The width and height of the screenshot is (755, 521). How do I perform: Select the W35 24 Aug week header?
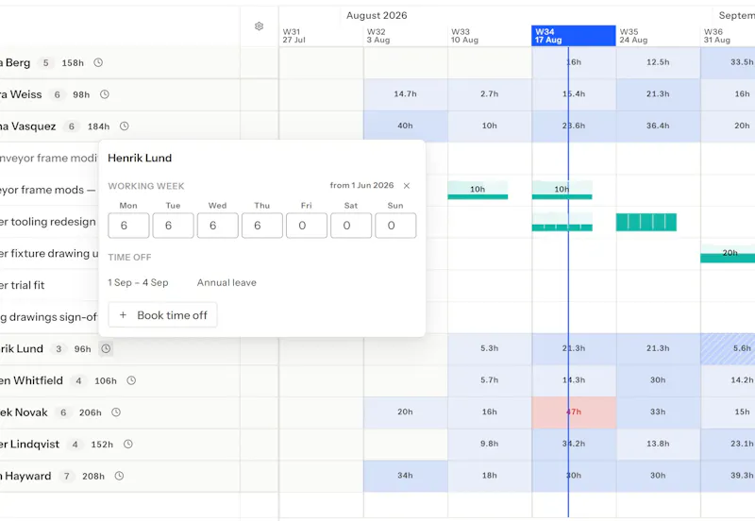tap(658, 36)
